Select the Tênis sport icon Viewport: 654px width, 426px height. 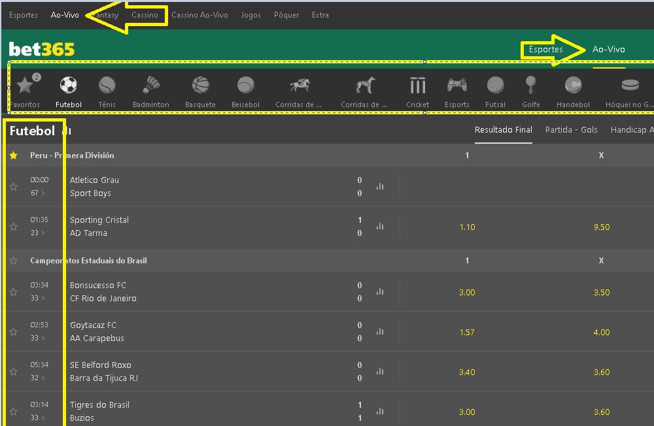[107, 85]
